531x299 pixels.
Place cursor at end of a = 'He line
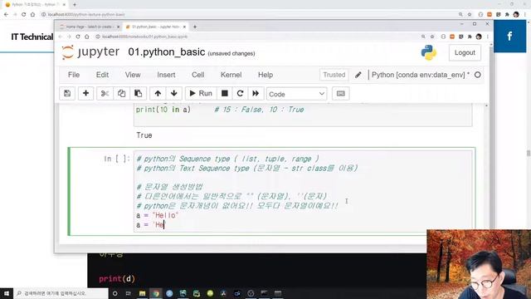click(164, 225)
